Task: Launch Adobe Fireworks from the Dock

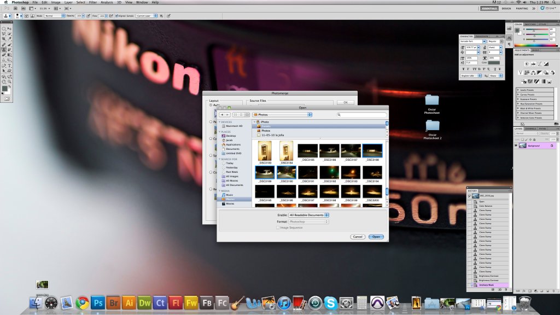Action: [191, 303]
